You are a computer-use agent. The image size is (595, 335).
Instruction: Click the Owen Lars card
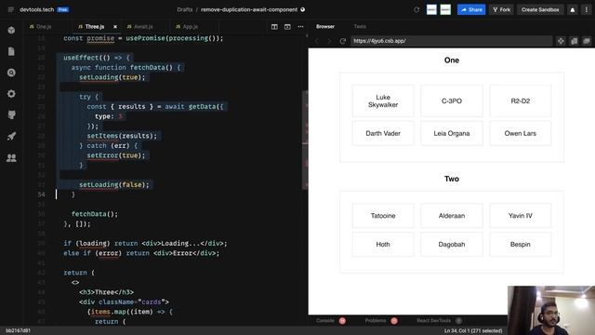pyautogui.click(x=521, y=133)
